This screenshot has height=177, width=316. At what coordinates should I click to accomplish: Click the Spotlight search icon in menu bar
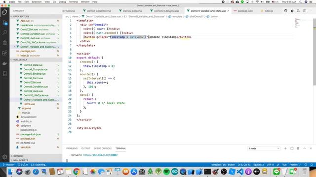[x=301, y=2]
